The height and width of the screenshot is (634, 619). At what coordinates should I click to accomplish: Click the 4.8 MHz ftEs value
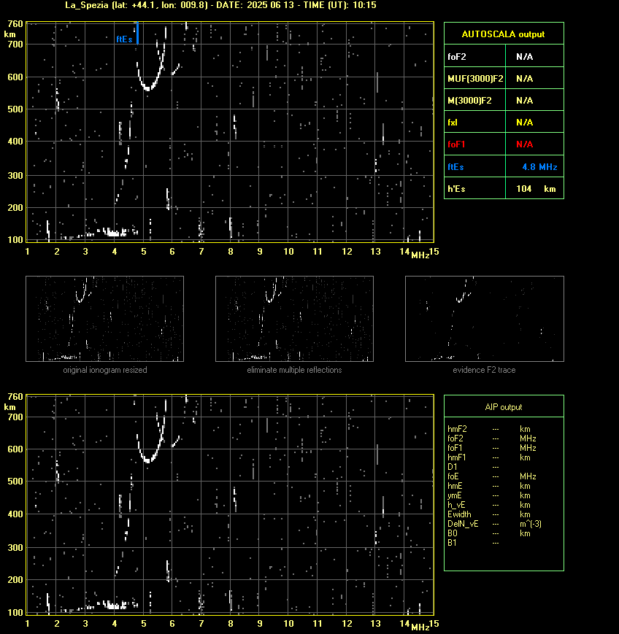point(539,167)
